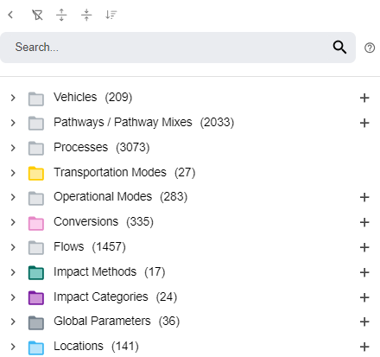Add new Pathway with plus icon

tap(364, 123)
